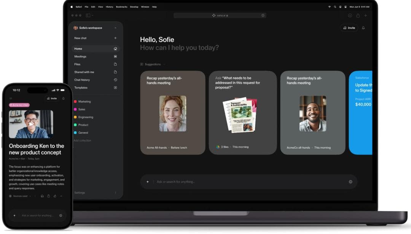
Task: Click the Invite button on the laptop
Action: coord(349,28)
